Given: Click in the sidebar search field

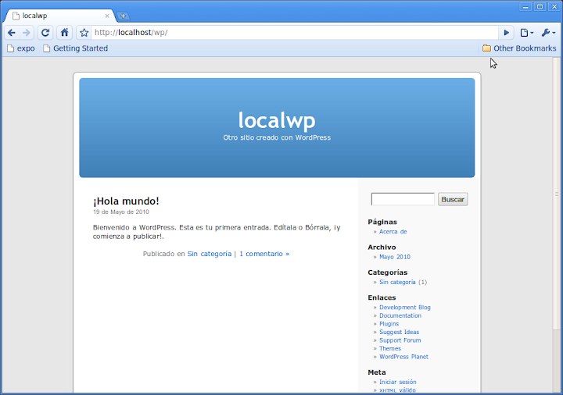Looking at the screenshot, I should [403, 199].
